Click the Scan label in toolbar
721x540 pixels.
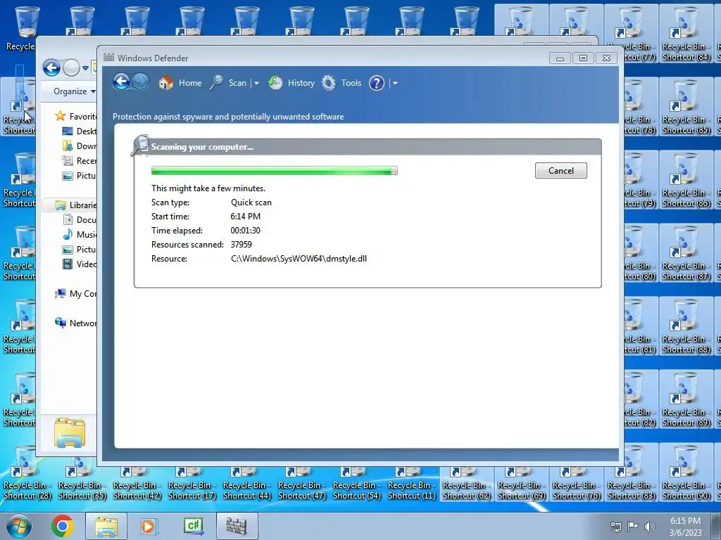(237, 83)
